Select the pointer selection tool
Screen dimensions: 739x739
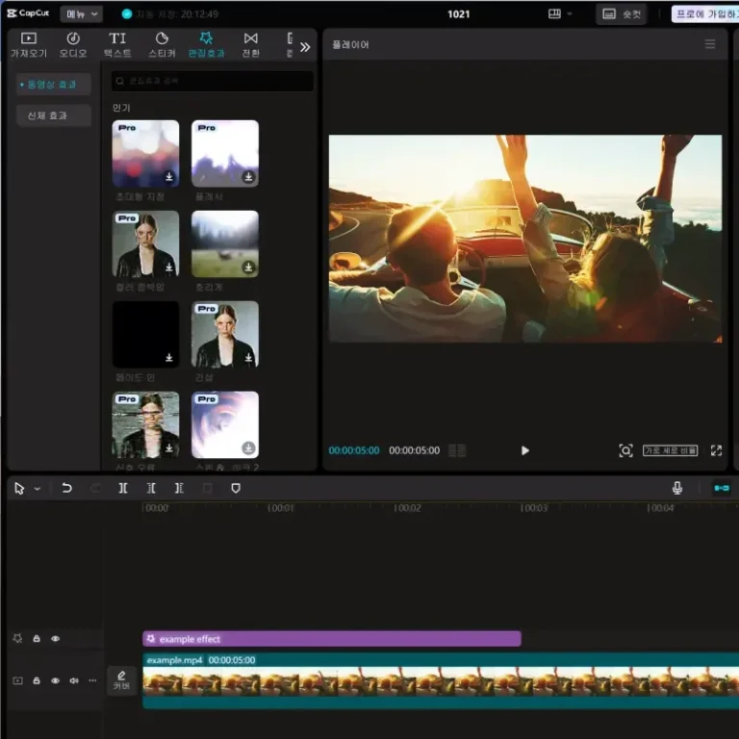click(x=19, y=488)
